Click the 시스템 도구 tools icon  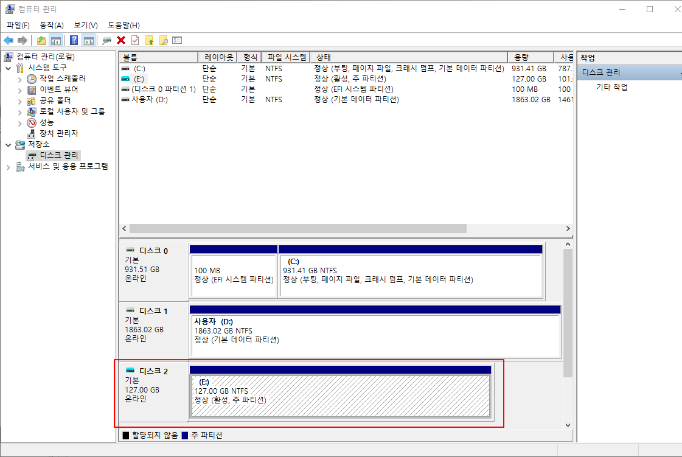click(x=20, y=68)
